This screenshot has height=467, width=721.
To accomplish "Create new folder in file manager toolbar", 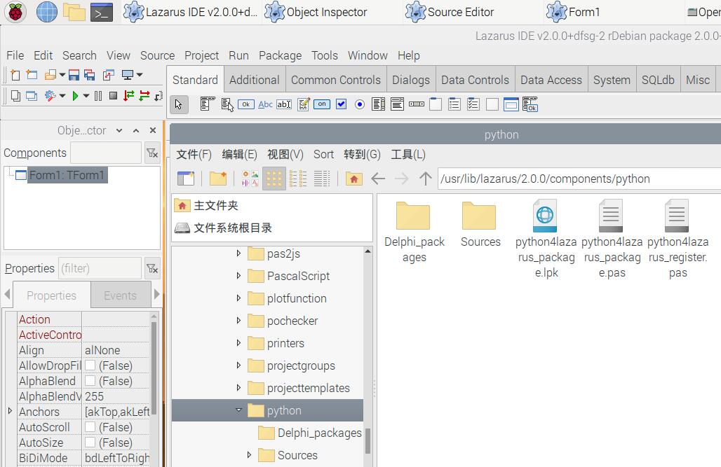I will (x=218, y=178).
